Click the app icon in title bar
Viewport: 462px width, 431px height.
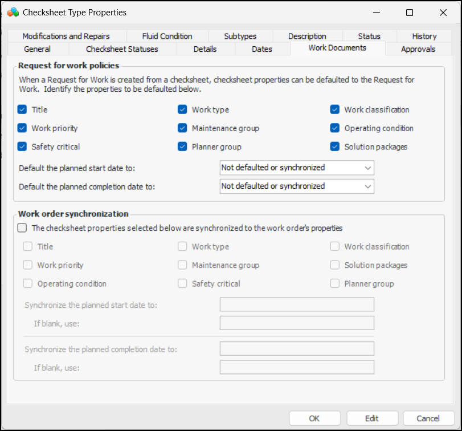pos(13,12)
